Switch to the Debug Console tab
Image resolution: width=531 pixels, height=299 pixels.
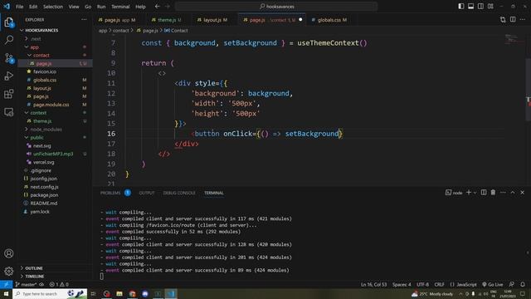click(x=179, y=193)
